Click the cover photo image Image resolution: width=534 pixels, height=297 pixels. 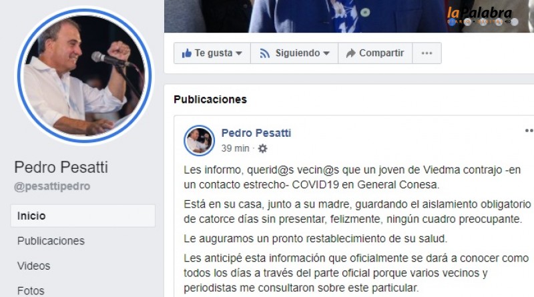(349, 16)
